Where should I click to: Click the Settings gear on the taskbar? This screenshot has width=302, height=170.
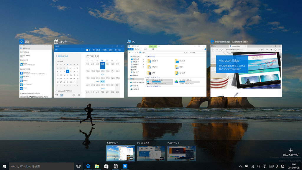(125, 166)
